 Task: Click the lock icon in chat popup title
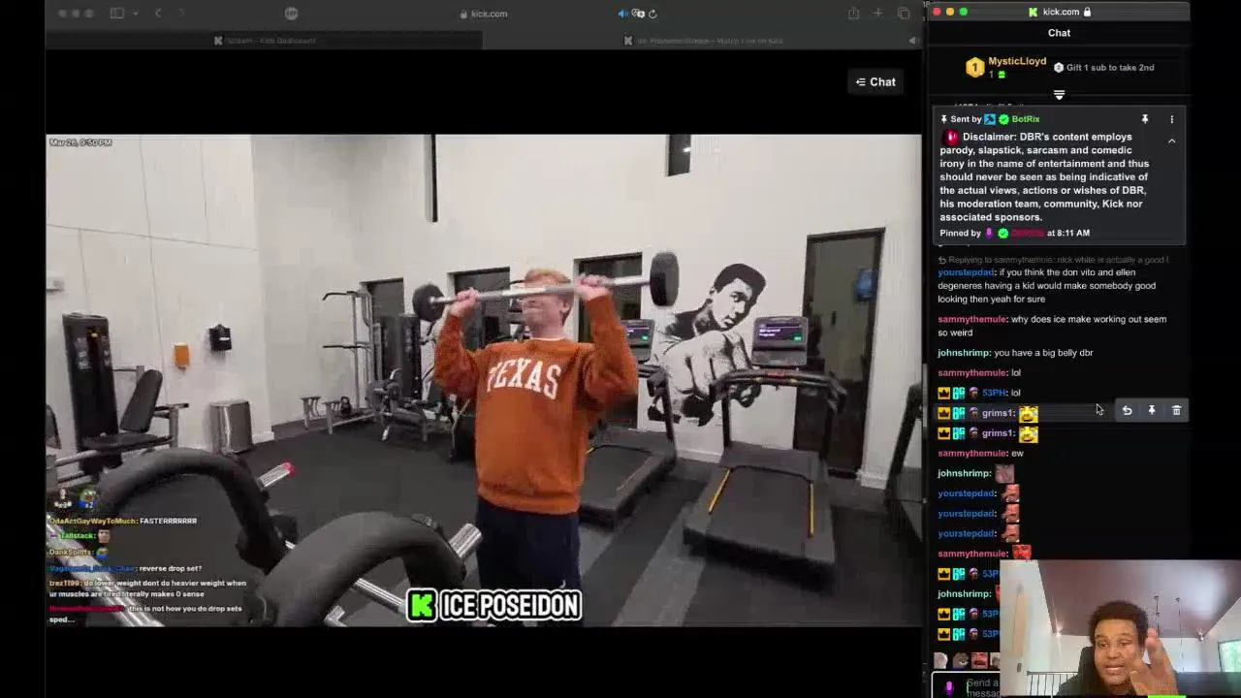pyautogui.click(x=1087, y=12)
